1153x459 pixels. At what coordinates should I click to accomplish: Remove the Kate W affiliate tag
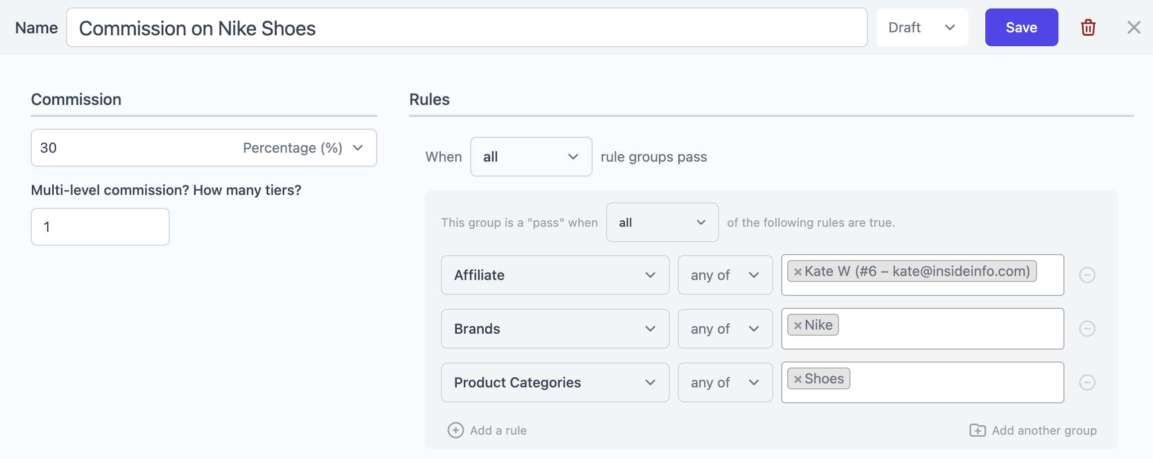pyautogui.click(x=797, y=272)
